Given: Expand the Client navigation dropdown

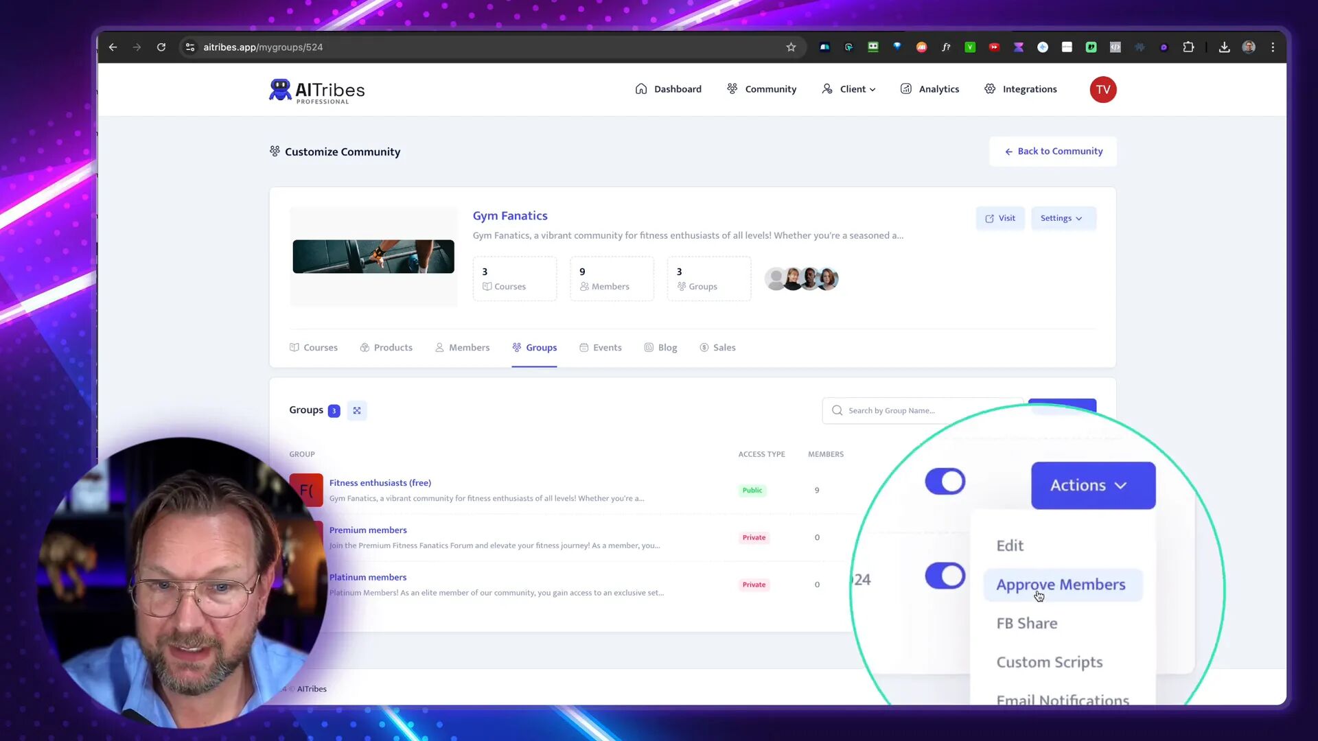Looking at the screenshot, I should point(852,89).
